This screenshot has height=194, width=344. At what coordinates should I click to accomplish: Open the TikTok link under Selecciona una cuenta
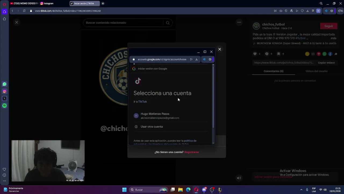[142, 102]
